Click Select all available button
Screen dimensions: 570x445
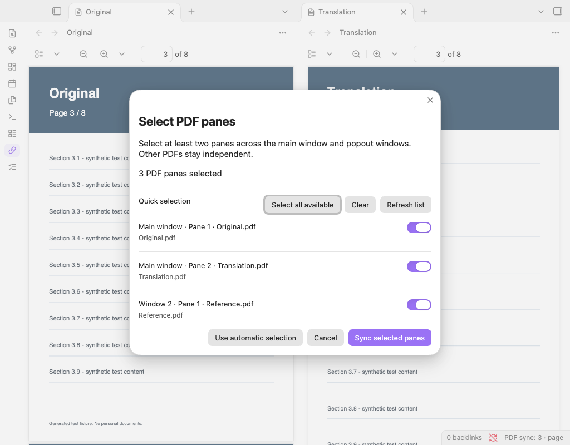tap(302, 205)
